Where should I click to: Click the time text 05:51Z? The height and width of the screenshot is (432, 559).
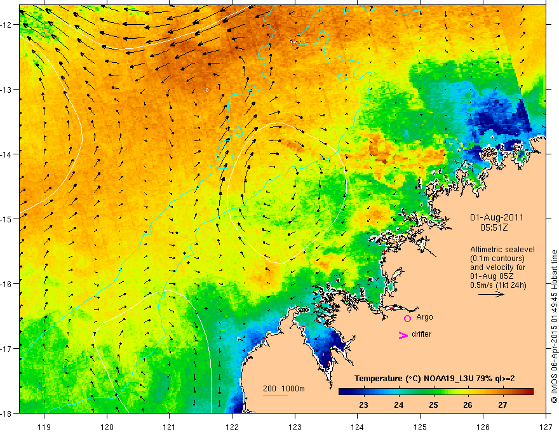(x=494, y=227)
